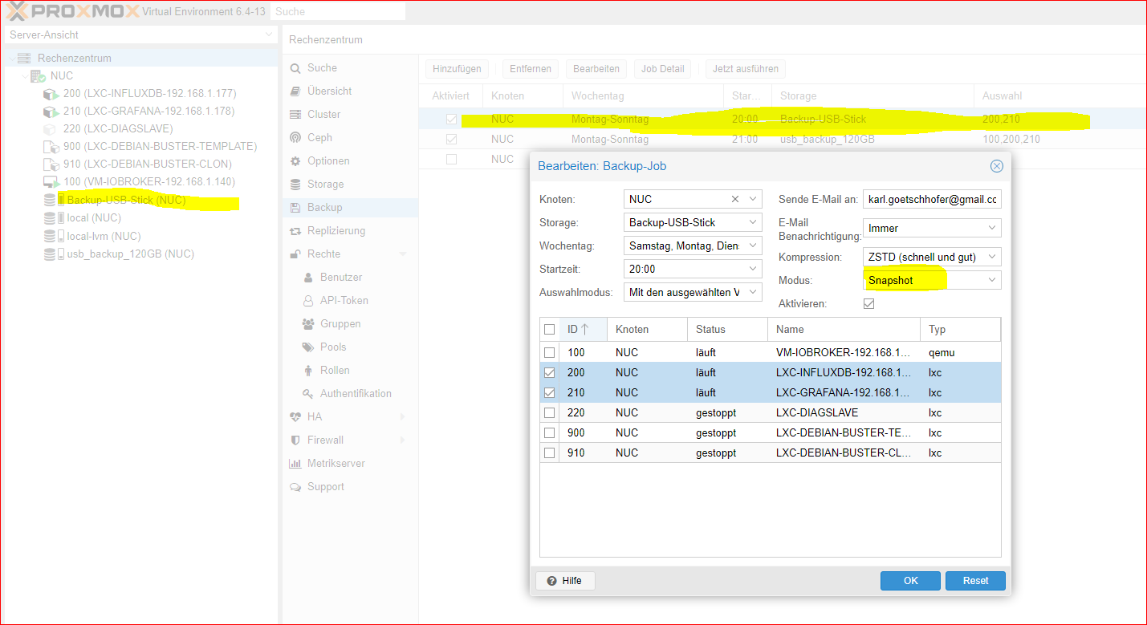Image resolution: width=1147 pixels, height=625 pixels.
Task: Click the NUC node icon in tree
Action: 38,75
